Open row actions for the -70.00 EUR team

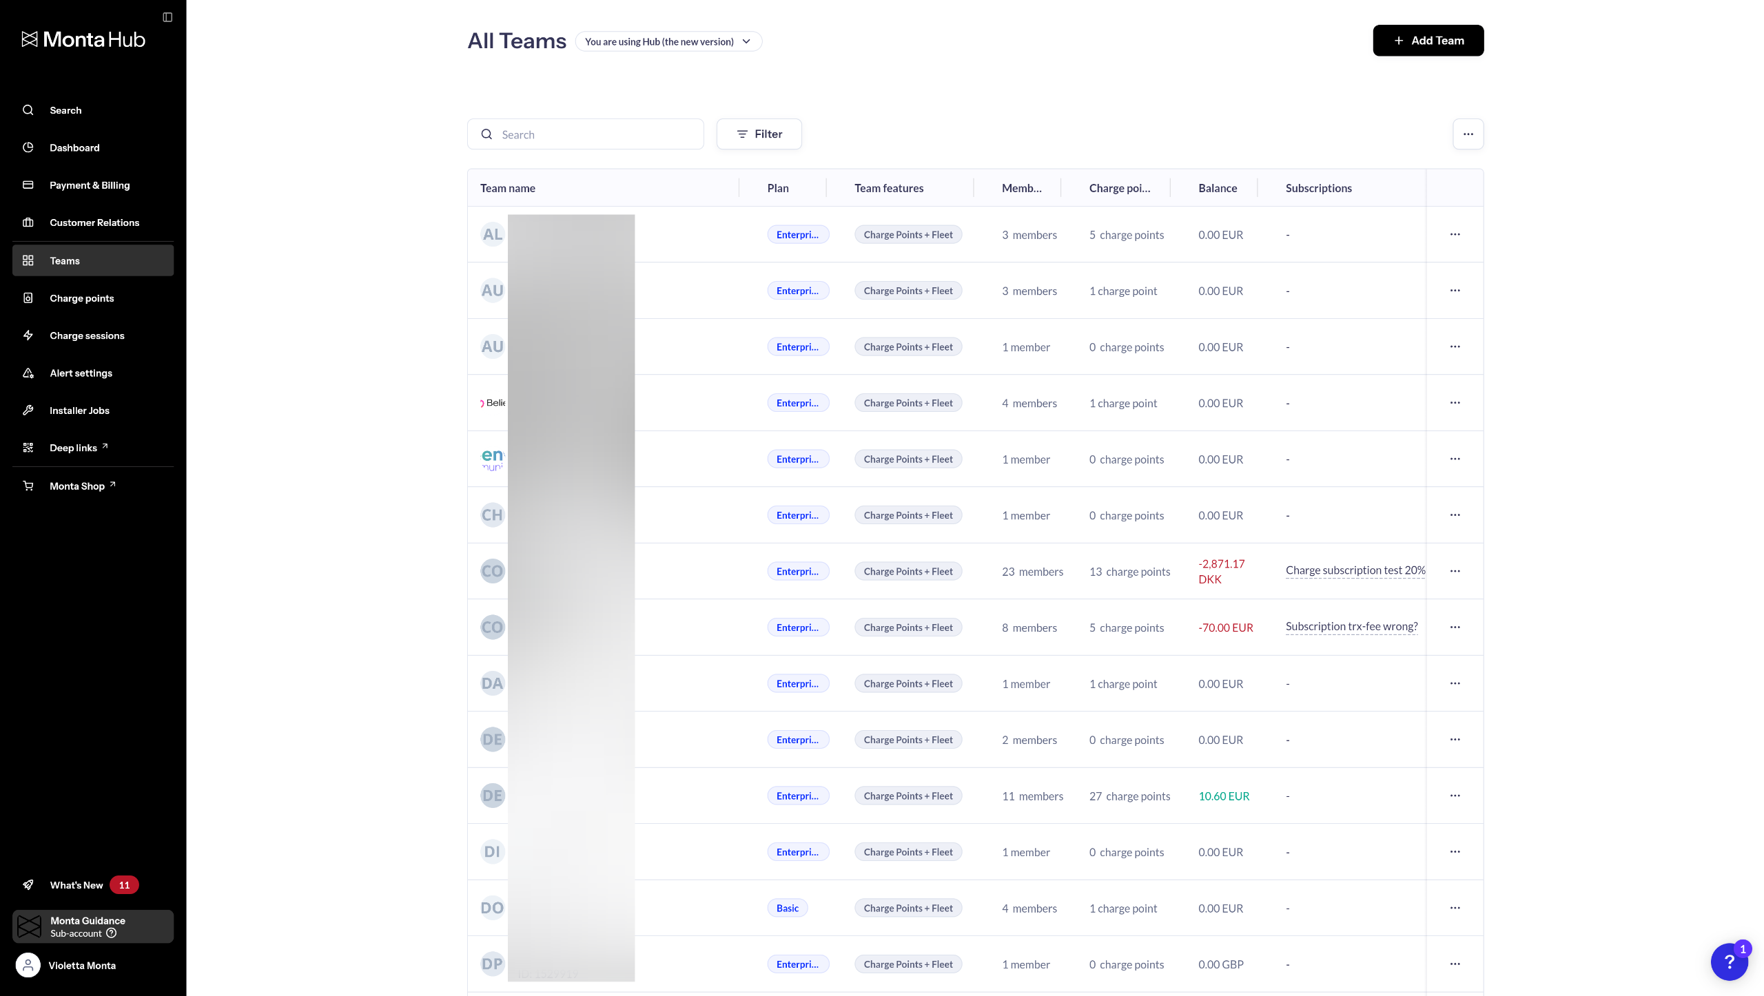(x=1455, y=627)
